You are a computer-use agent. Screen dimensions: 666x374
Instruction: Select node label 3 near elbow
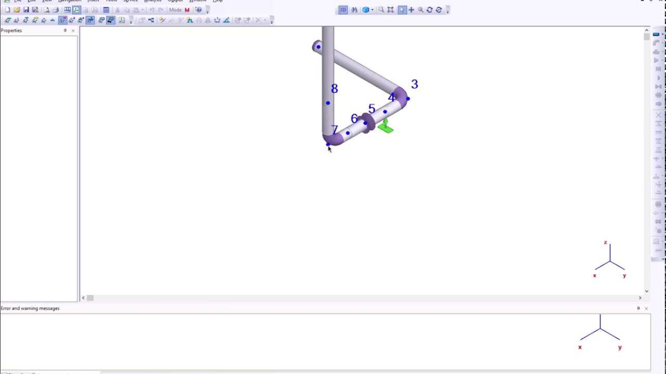click(414, 84)
